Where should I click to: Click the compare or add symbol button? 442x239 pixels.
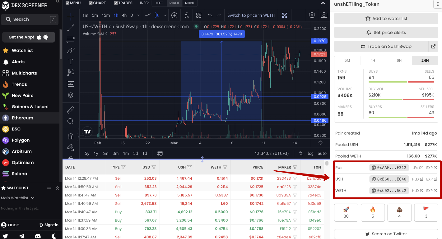click(x=174, y=15)
